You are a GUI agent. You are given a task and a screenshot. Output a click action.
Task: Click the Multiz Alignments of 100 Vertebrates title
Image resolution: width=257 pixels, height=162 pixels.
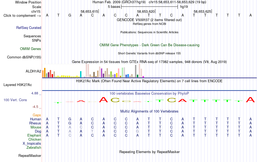coord(149,111)
